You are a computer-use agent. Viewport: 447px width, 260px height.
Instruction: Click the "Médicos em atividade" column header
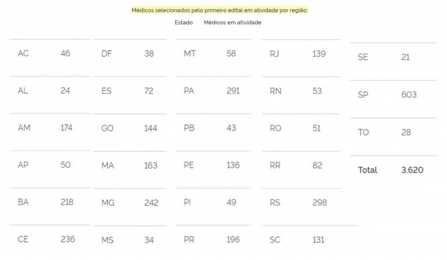point(233,22)
